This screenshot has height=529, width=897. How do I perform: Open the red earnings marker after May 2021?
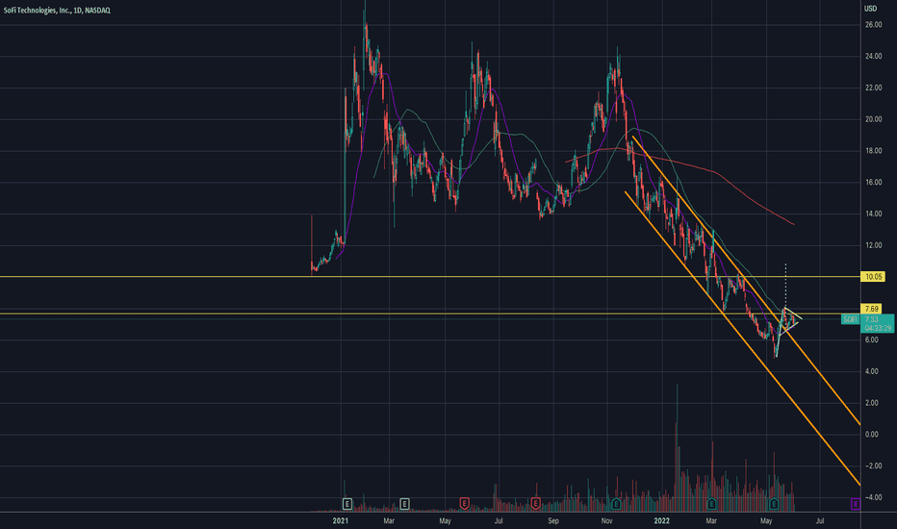(x=465, y=504)
